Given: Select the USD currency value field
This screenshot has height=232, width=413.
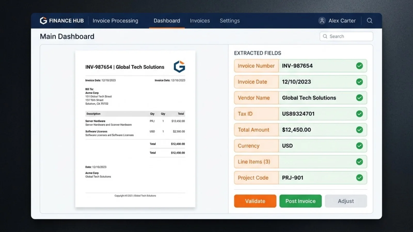Looking at the screenshot, I should (323, 146).
